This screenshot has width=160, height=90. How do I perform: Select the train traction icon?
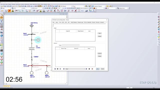pyautogui.click(x=86, y=11)
